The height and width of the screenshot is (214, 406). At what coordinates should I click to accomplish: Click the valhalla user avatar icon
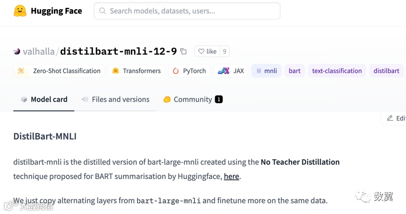(17, 51)
